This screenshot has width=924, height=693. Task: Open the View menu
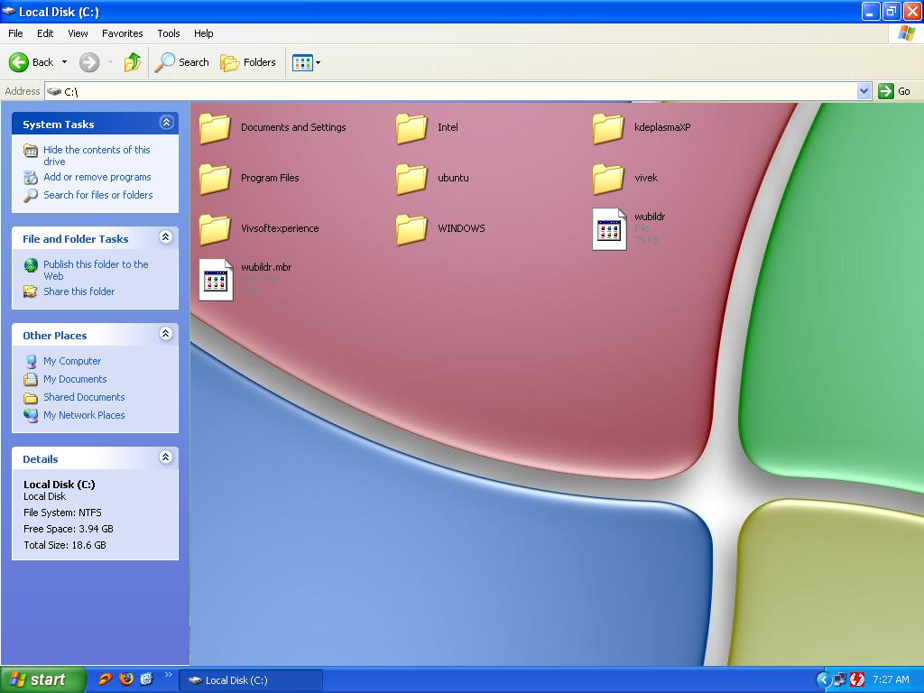pyautogui.click(x=78, y=33)
